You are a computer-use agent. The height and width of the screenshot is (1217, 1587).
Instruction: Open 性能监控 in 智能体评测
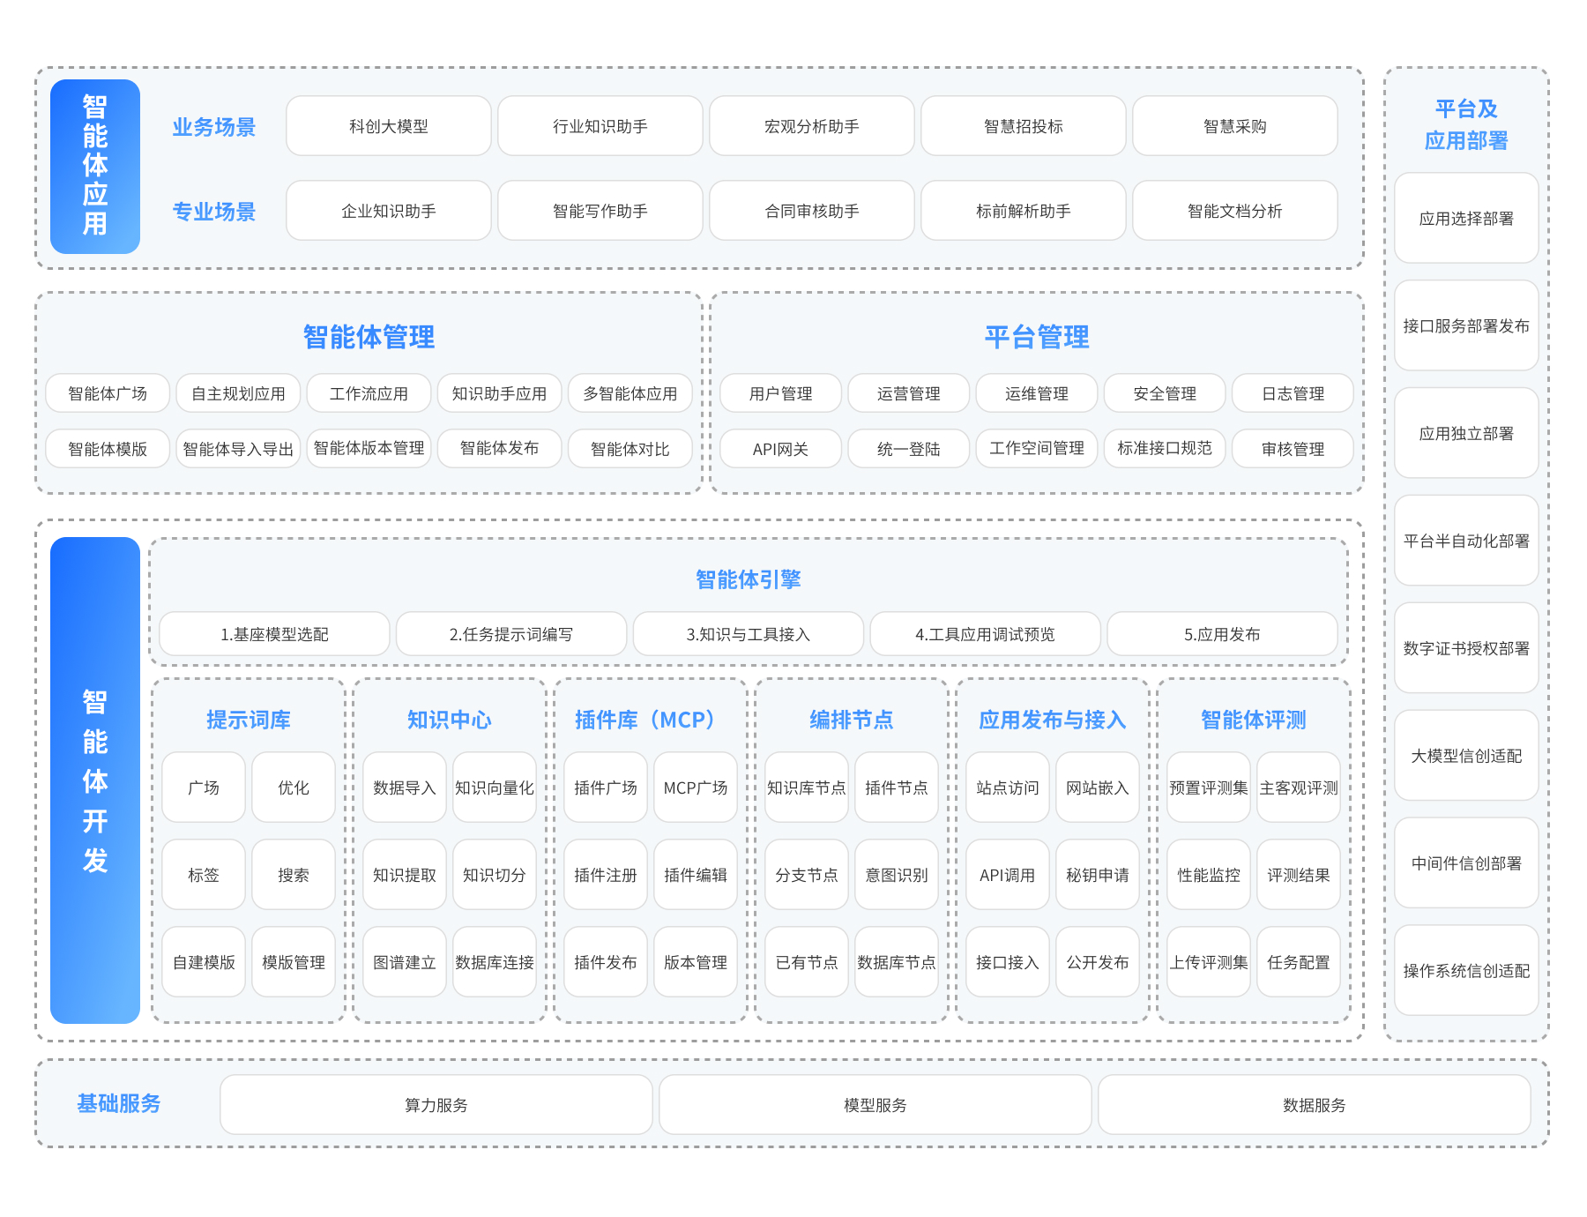click(x=1208, y=875)
